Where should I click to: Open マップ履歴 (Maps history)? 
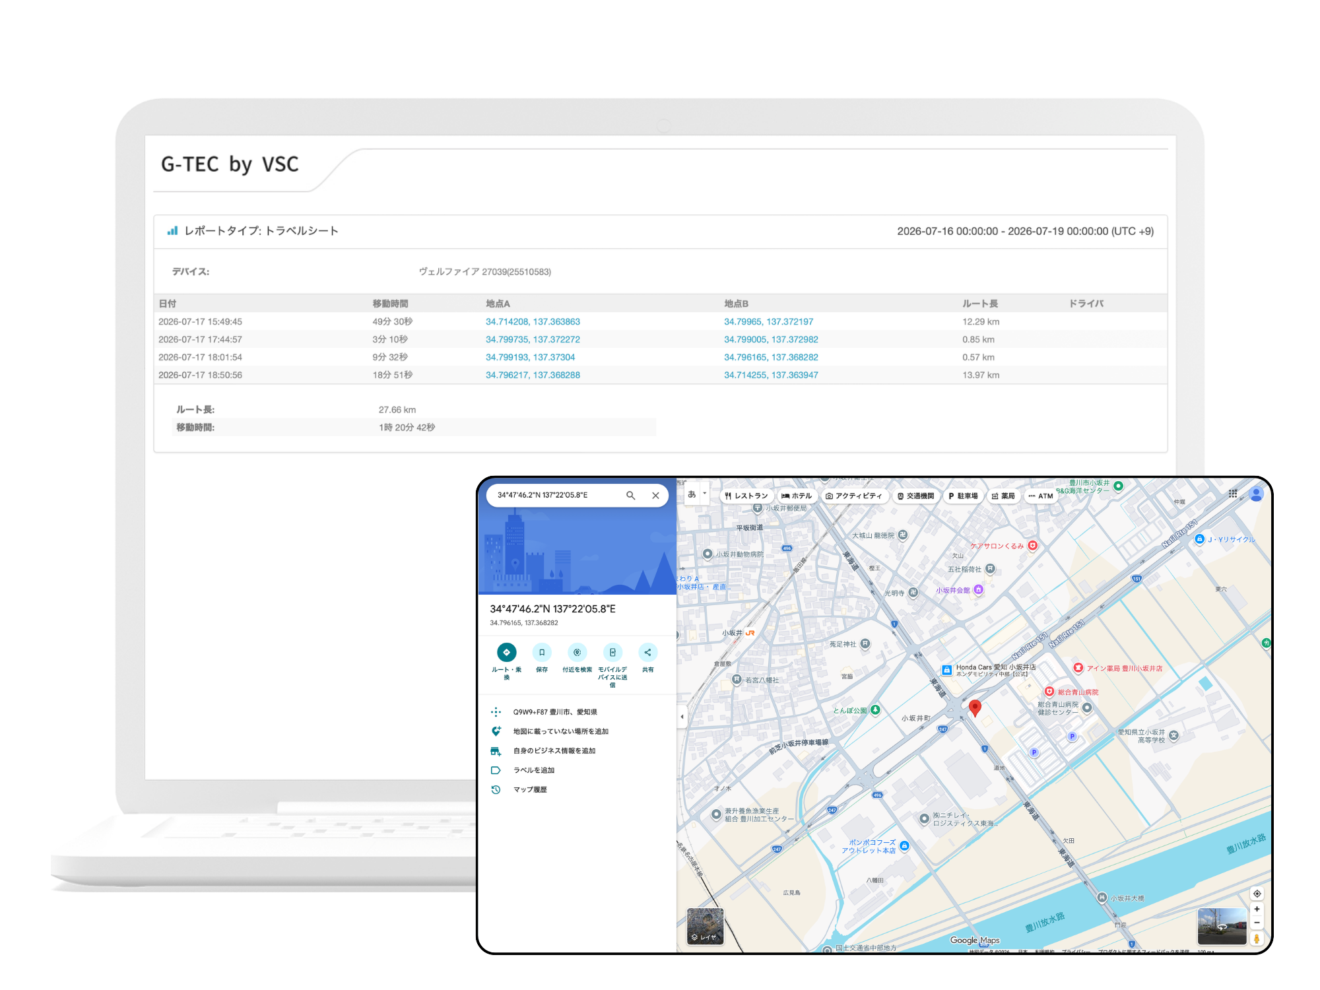(x=530, y=789)
